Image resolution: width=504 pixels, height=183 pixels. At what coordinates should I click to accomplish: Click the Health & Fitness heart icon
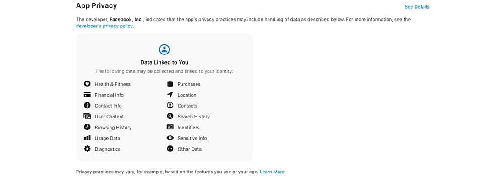87,84
